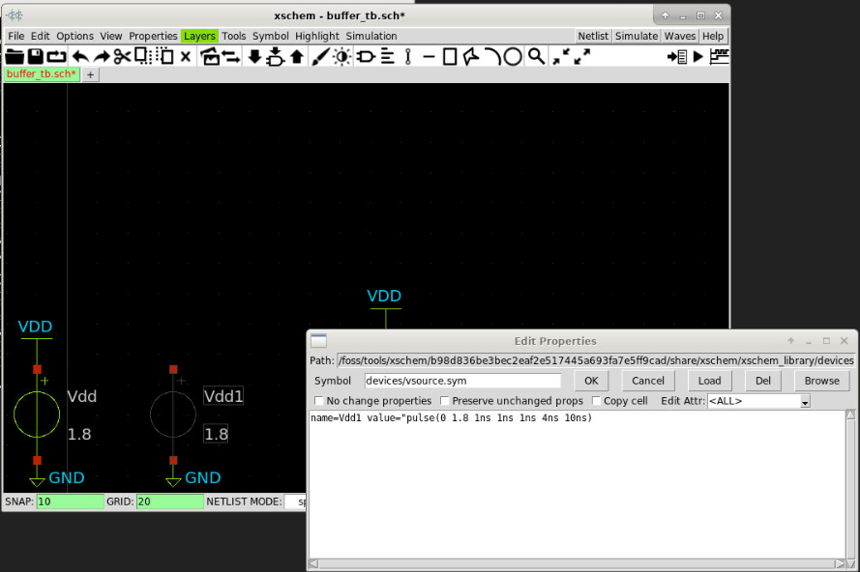Expand the Edit Attr dropdown

click(x=805, y=402)
